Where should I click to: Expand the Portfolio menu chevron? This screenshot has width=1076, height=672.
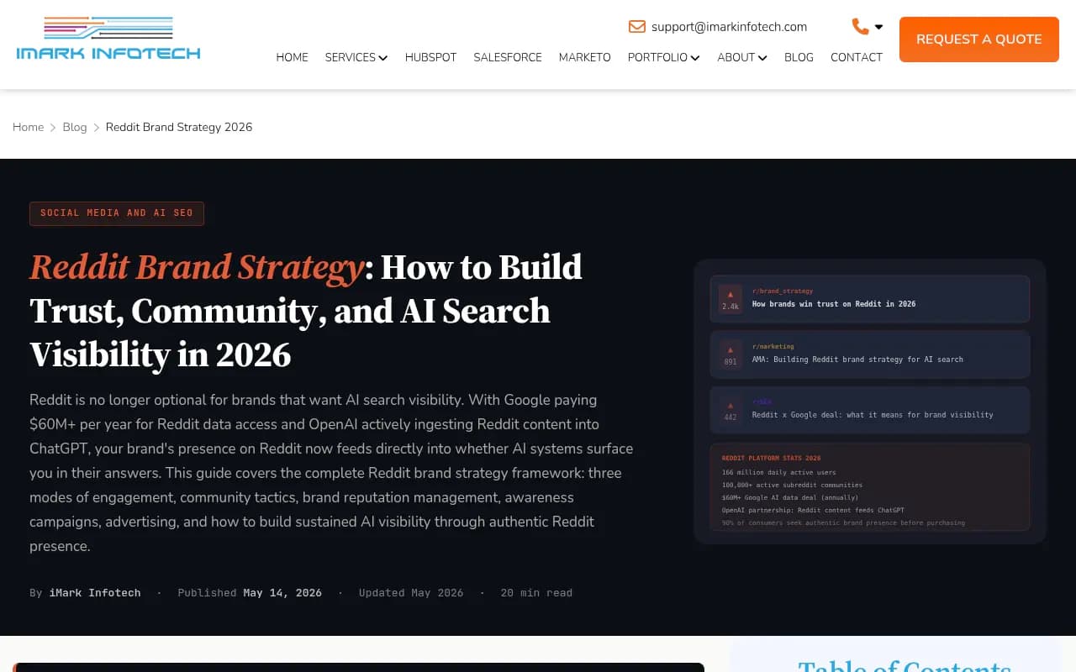pos(695,58)
